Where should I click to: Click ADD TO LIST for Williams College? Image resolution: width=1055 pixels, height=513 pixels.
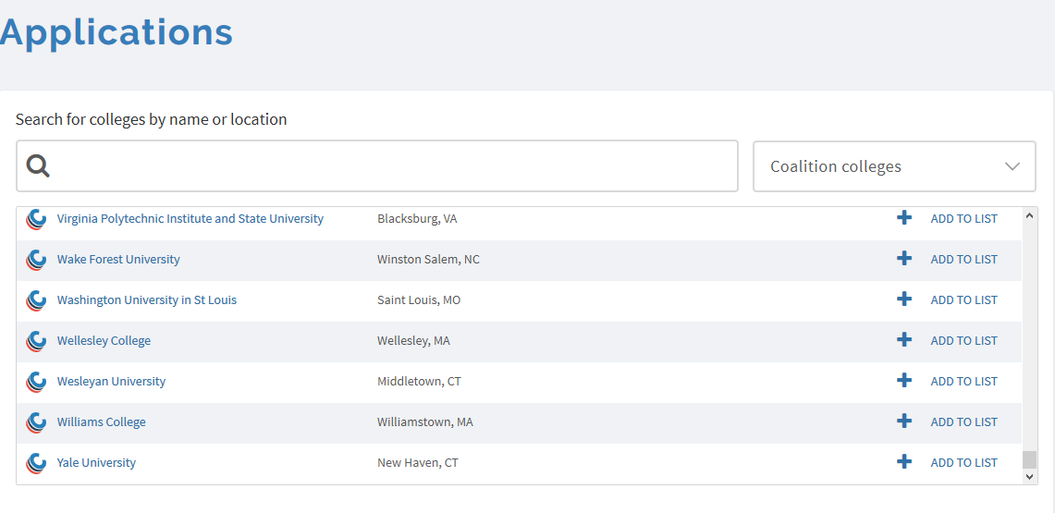[964, 422]
